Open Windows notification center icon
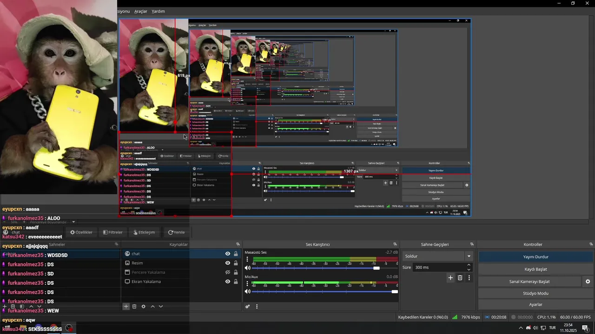The image size is (595, 334). coord(585,328)
